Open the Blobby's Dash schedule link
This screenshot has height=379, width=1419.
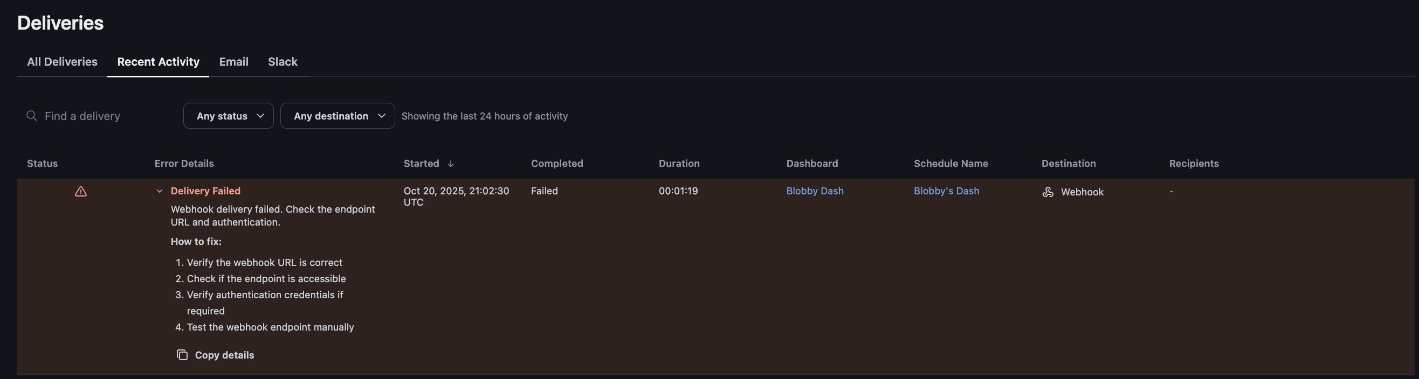(x=946, y=191)
